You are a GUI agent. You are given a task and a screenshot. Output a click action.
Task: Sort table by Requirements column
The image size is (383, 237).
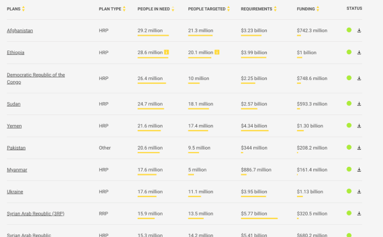pyautogui.click(x=275, y=9)
